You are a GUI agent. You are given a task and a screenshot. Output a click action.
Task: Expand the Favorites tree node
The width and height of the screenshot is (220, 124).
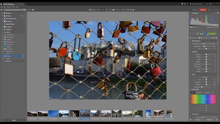(2, 13)
